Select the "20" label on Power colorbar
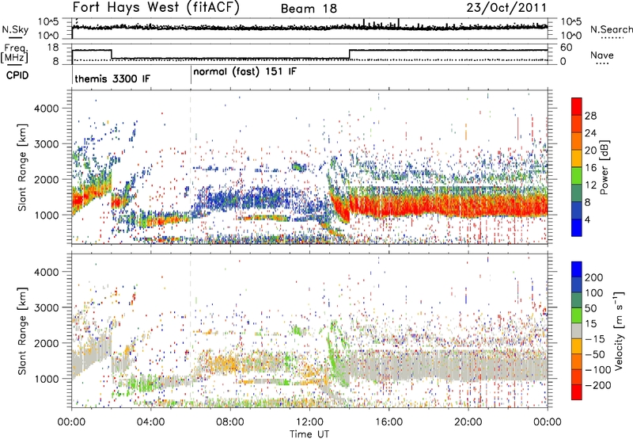 tap(590, 151)
